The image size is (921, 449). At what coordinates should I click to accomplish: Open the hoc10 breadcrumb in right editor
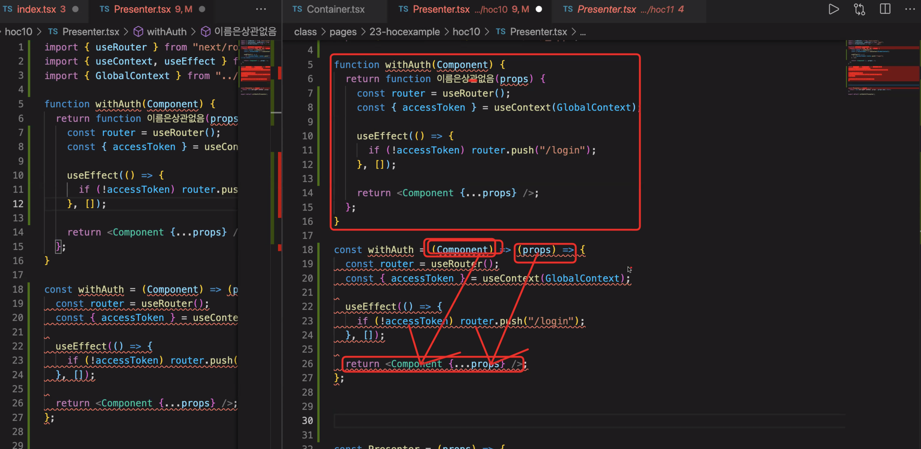(x=466, y=32)
